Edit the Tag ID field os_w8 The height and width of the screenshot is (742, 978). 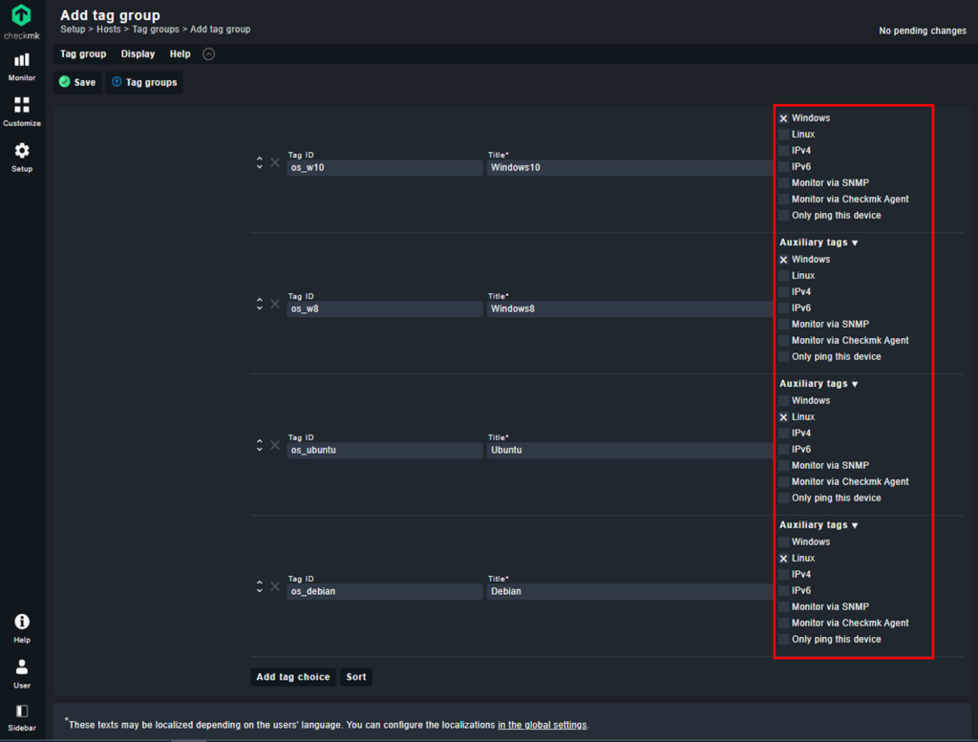(385, 309)
